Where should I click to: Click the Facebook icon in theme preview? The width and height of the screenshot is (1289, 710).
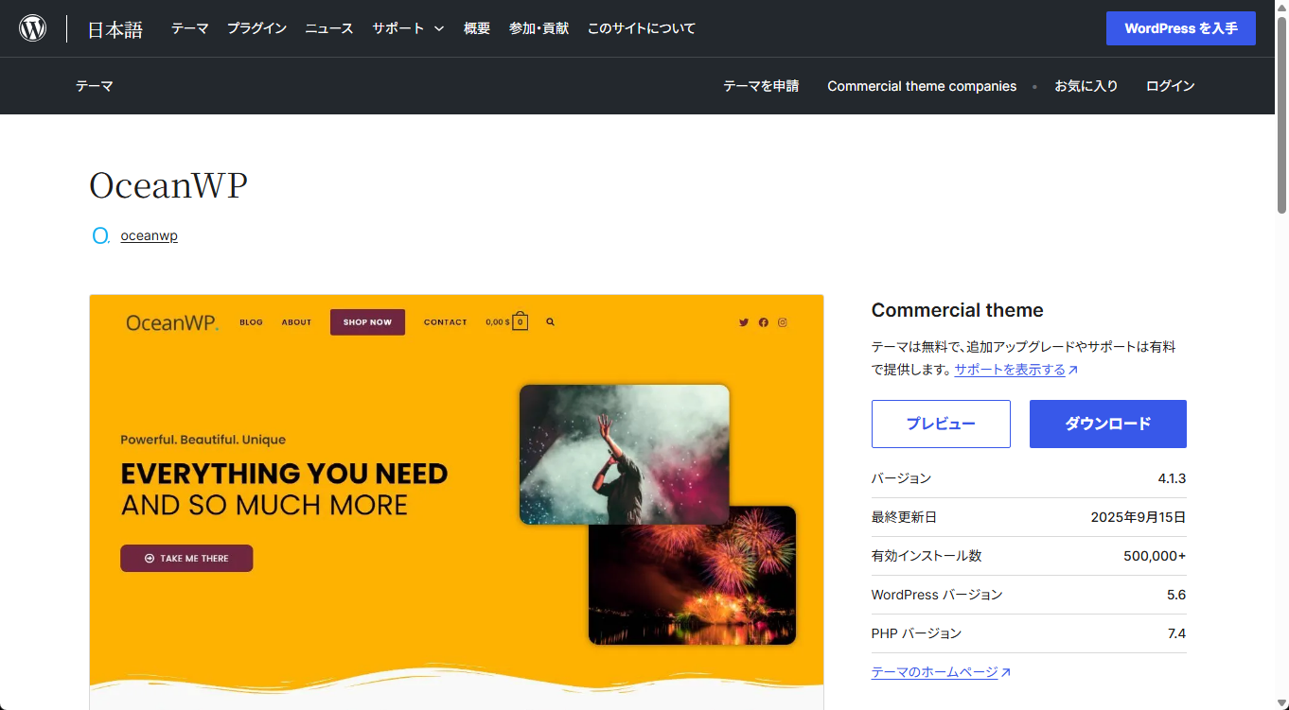point(764,322)
